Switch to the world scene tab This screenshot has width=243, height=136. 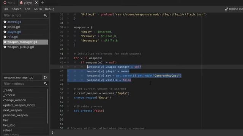[x=9, y=3]
